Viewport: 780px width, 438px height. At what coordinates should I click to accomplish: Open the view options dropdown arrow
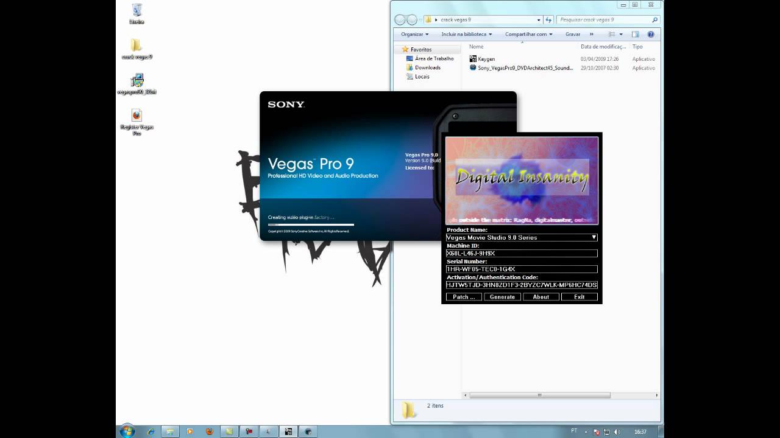pos(621,34)
